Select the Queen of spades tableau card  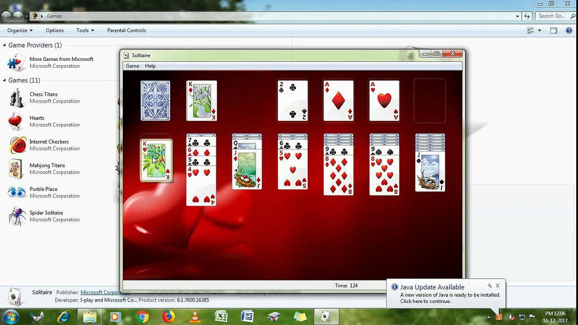(247, 145)
